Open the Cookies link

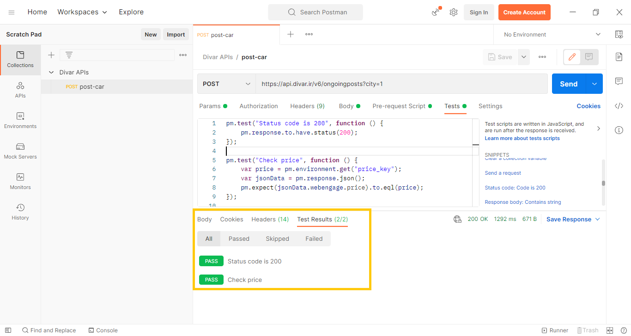click(589, 106)
